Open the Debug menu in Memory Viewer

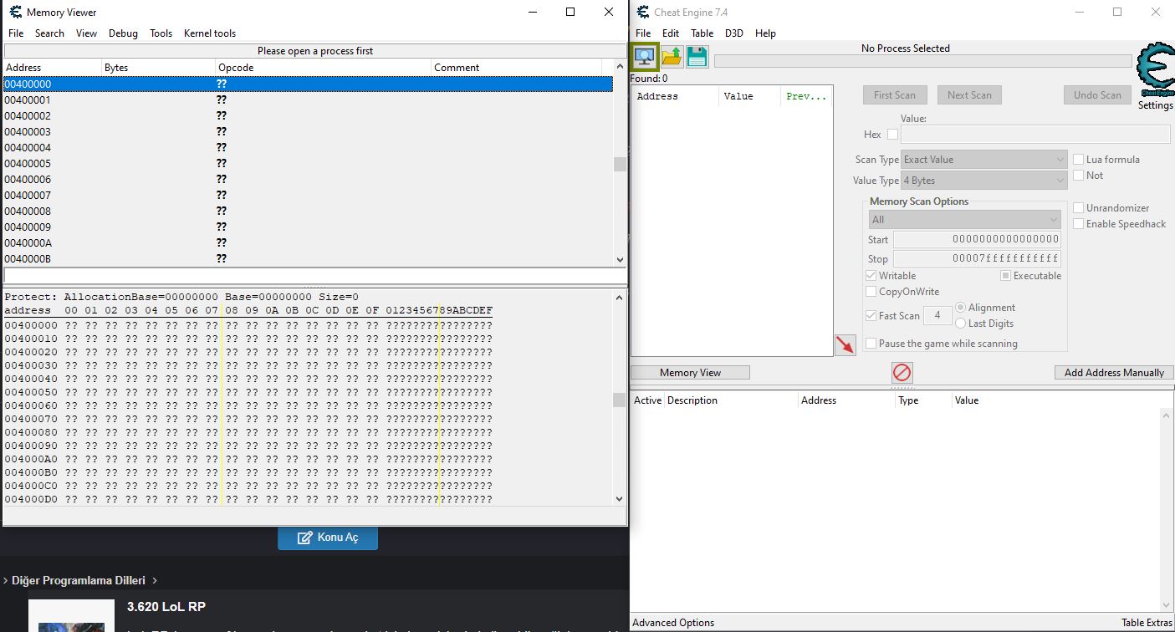pos(123,33)
